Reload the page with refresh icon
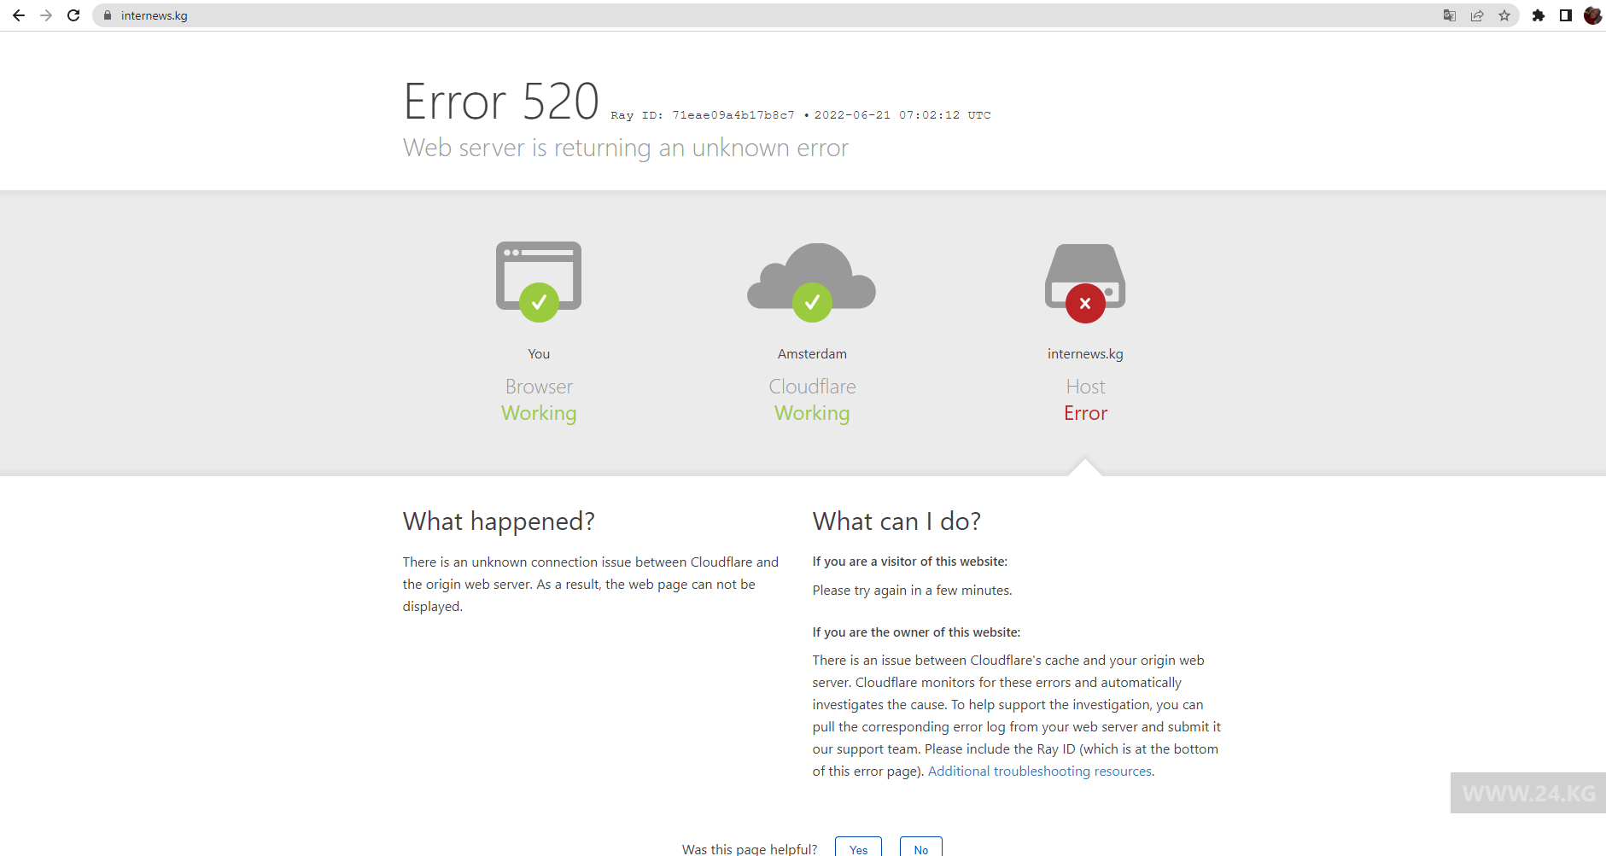The height and width of the screenshot is (856, 1606). pos(73,15)
